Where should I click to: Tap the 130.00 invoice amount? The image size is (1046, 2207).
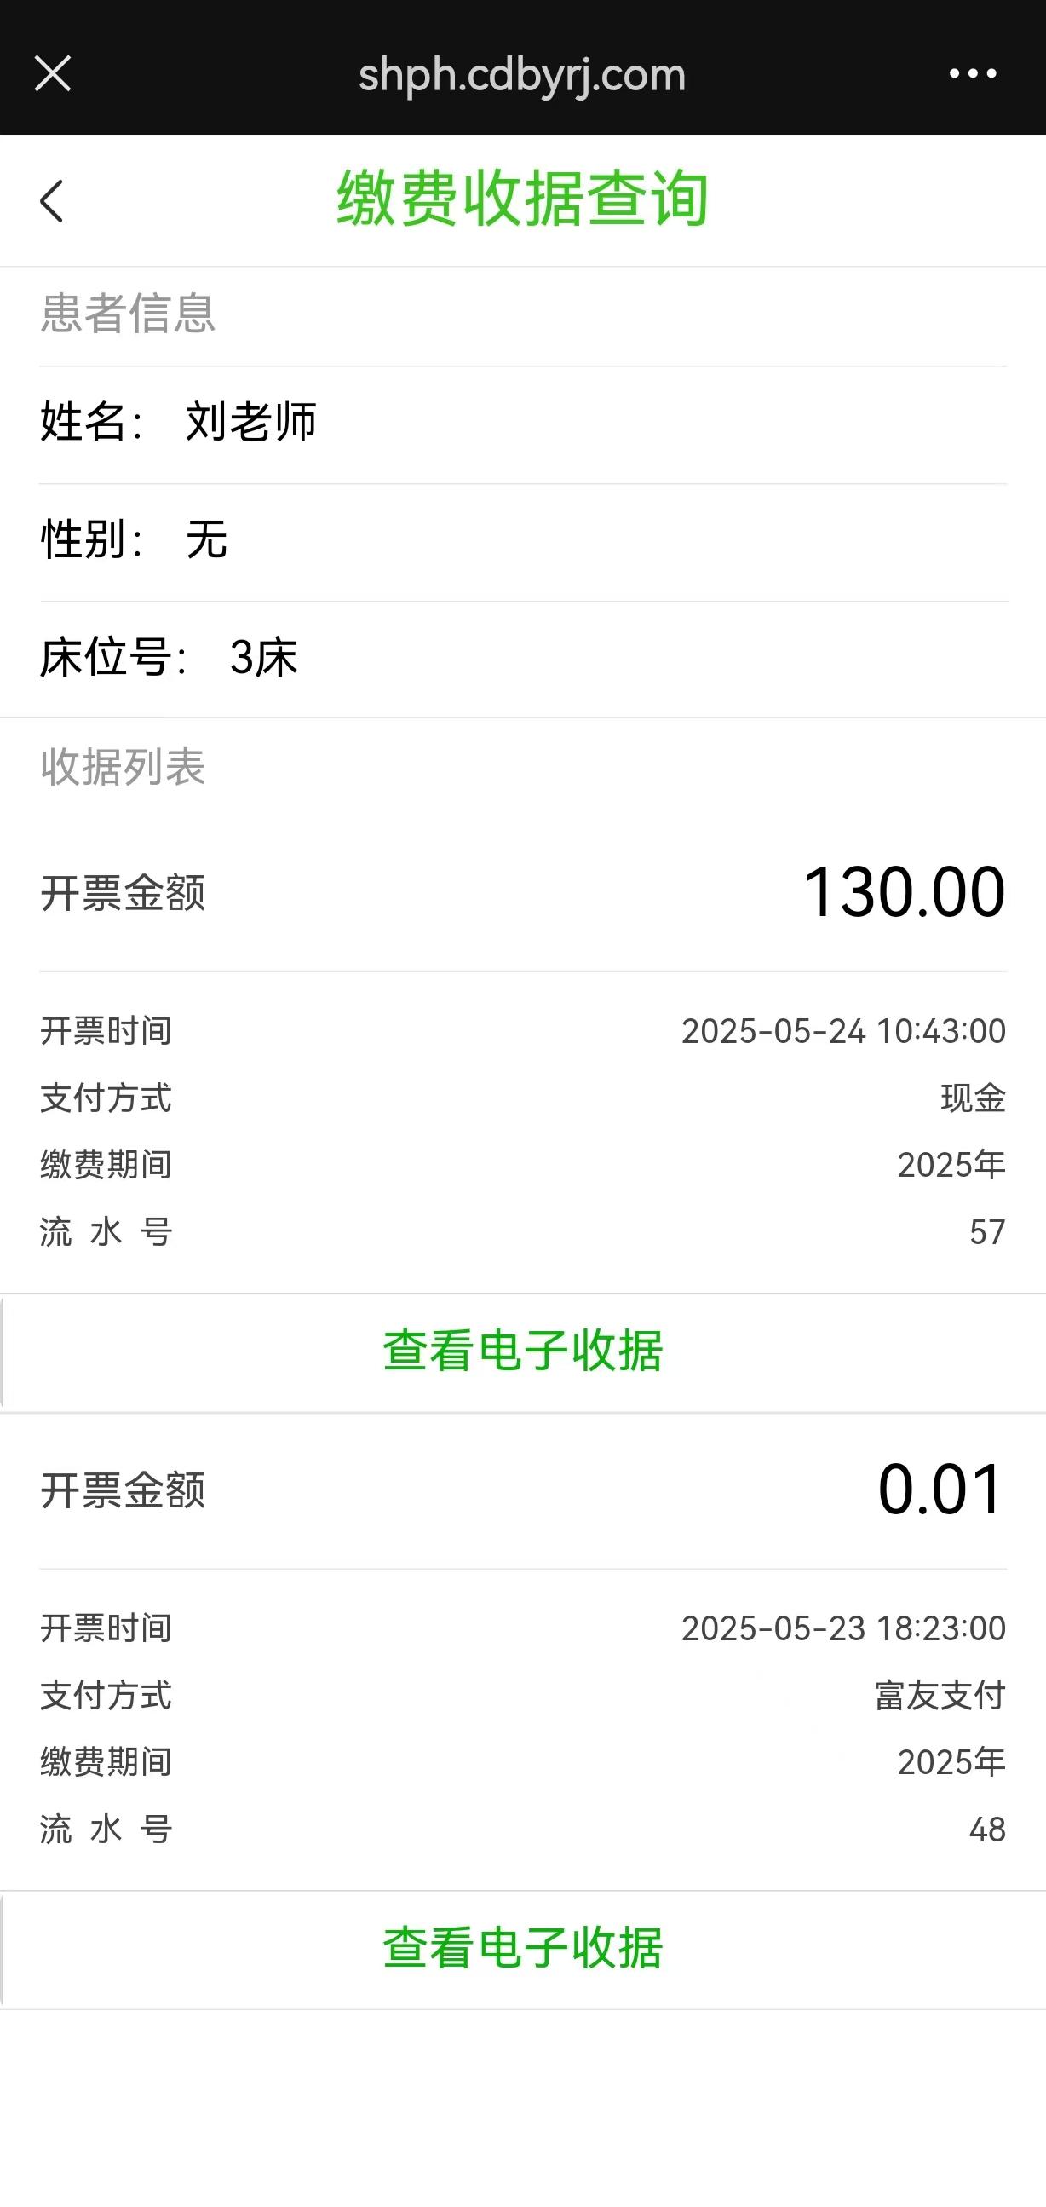[904, 892]
